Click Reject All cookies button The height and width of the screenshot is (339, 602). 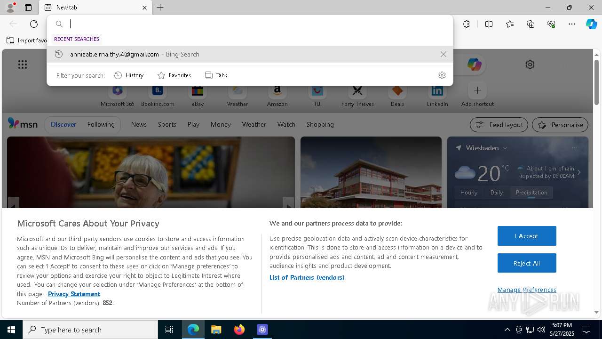(x=527, y=263)
